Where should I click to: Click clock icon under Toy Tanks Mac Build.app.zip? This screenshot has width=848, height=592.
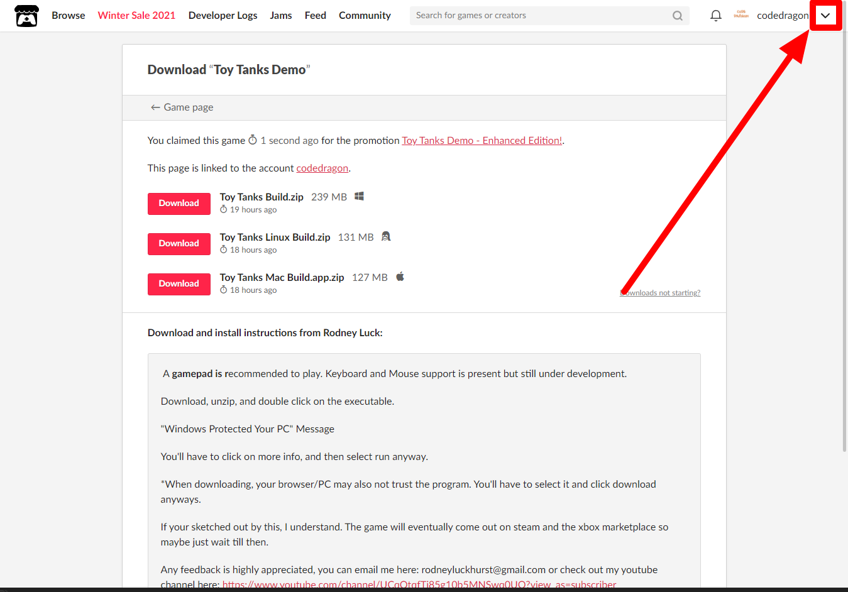(x=223, y=290)
